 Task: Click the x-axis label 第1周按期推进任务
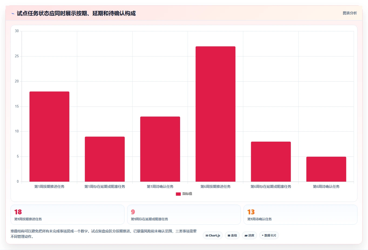pyautogui.click(x=49, y=186)
